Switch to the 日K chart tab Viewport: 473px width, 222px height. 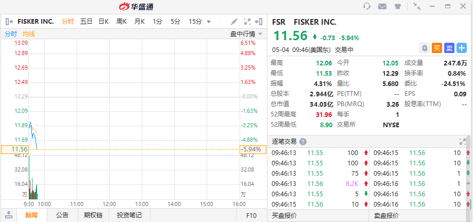point(104,22)
